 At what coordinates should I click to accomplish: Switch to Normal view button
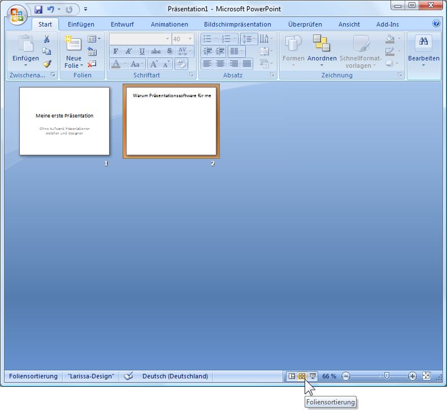tap(292, 376)
